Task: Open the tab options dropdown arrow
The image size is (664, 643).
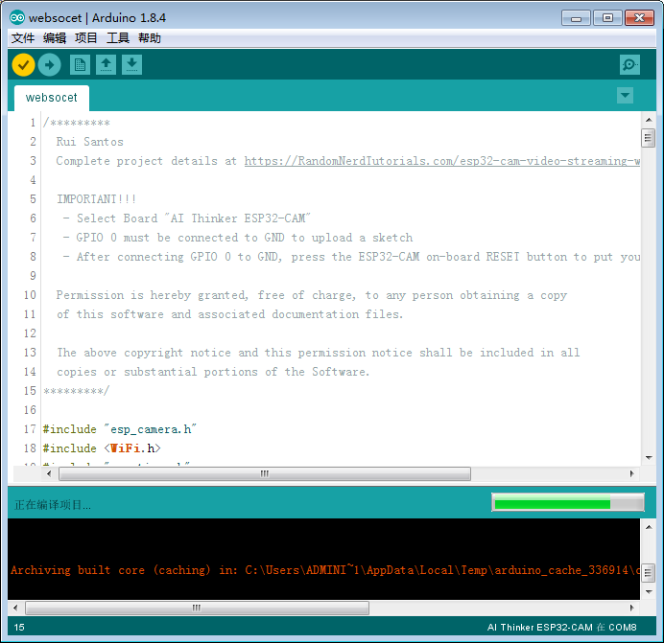Action: pyautogui.click(x=625, y=96)
